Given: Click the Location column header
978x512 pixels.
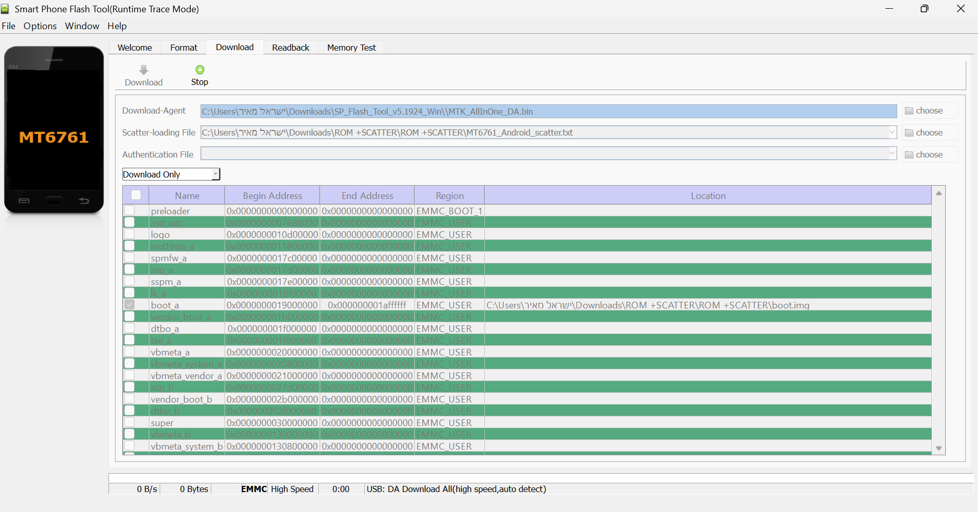Looking at the screenshot, I should 708,195.
